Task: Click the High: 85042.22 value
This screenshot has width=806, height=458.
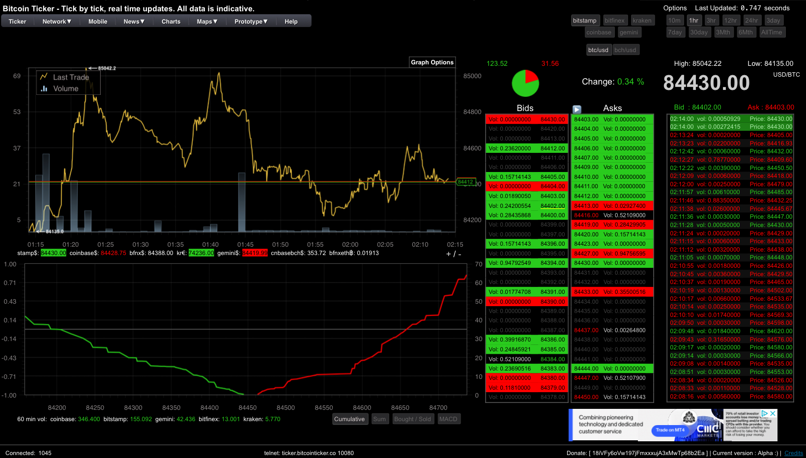Action: (697, 63)
